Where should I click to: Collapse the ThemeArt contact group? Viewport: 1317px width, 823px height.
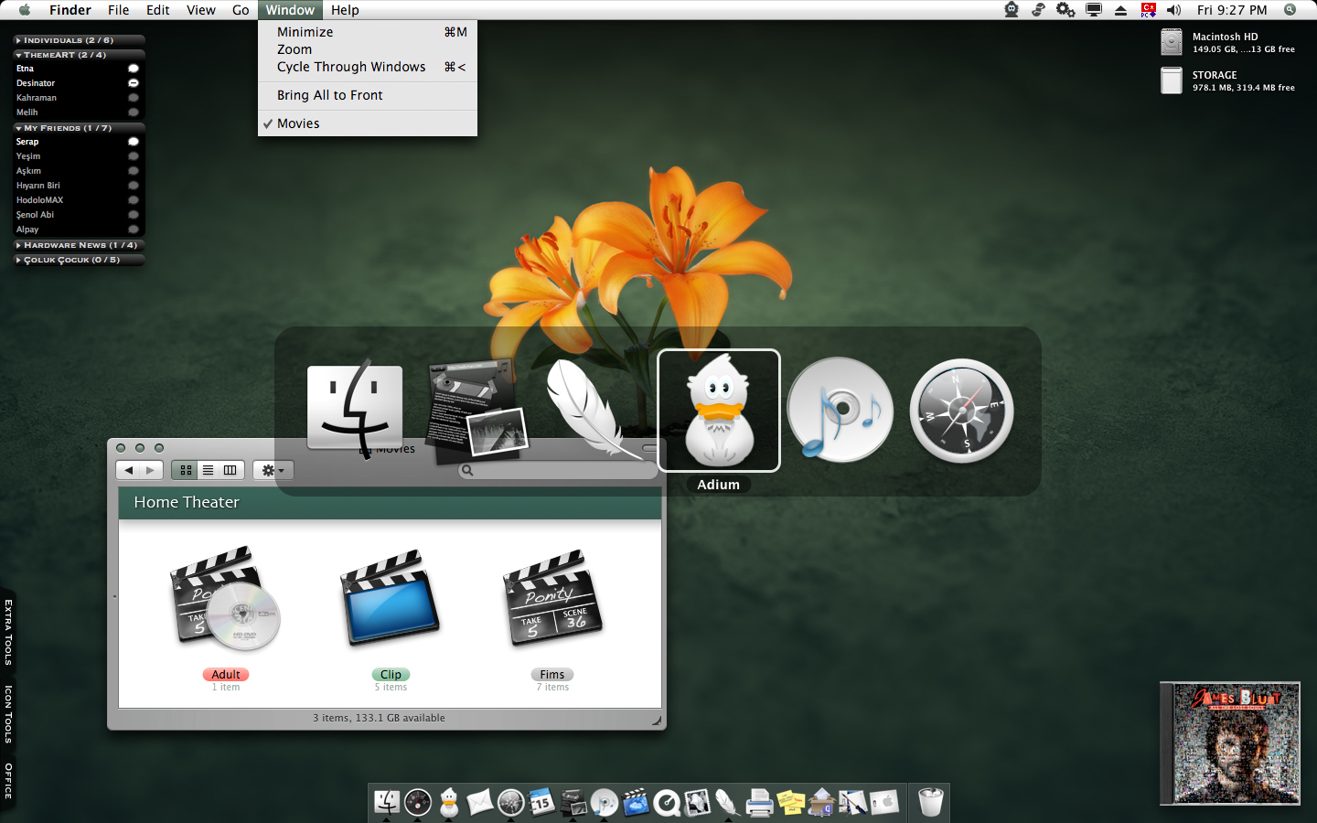79,55
